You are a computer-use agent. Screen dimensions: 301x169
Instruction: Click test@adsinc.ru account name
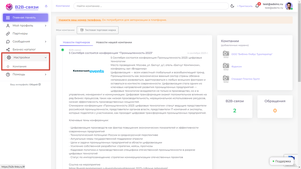tap(273, 4)
